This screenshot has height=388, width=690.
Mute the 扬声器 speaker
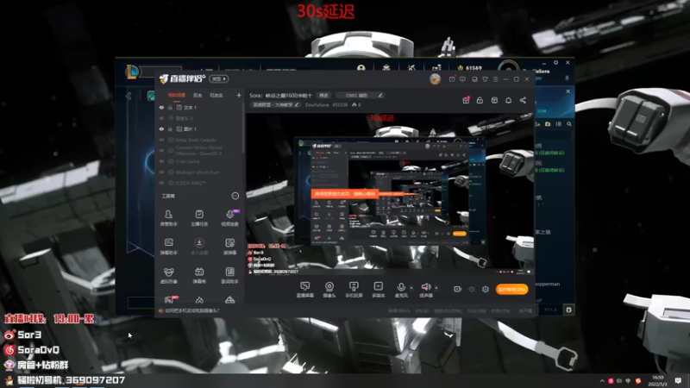(426, 290)
